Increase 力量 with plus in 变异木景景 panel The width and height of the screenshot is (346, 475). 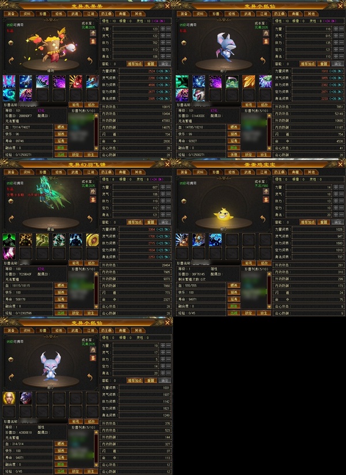click(x=163, y=29)
